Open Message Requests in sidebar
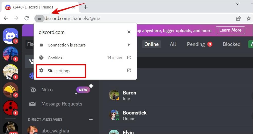This screenshot has width=253, height=134. pos(61,104)
